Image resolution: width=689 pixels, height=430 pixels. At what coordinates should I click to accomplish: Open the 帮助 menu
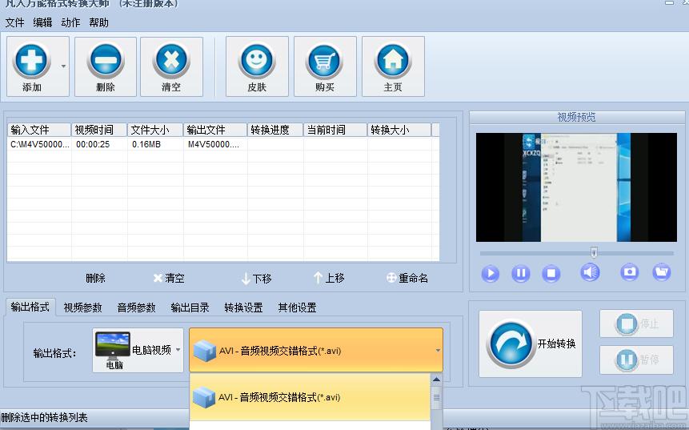point(99,22)
